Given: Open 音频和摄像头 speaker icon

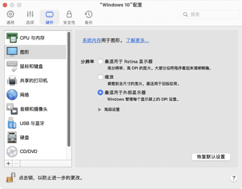Looking at the screenshot, I should (12, 109).
